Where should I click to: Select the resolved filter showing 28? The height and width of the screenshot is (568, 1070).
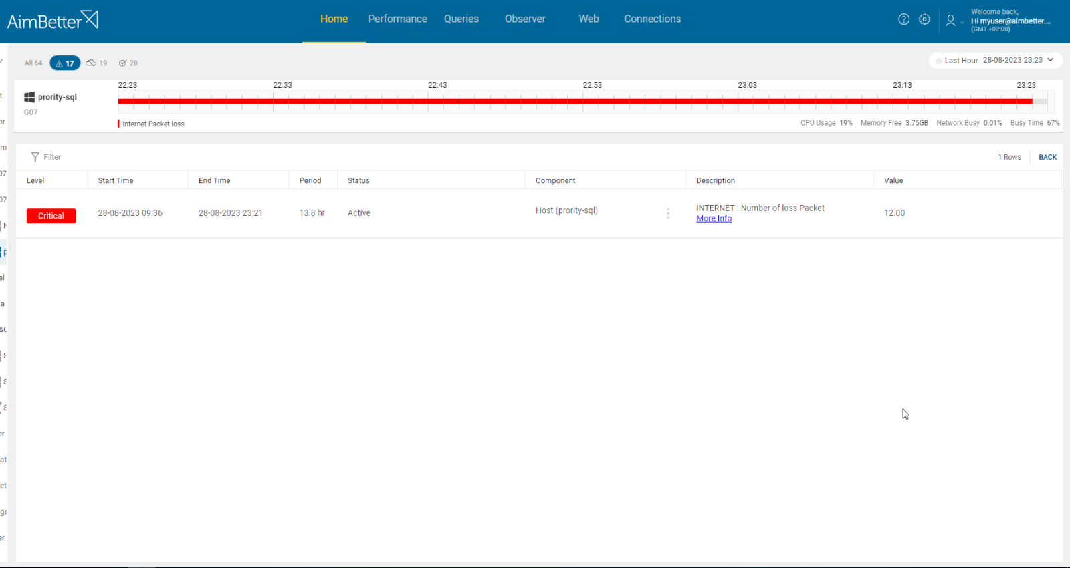(128, 63)
